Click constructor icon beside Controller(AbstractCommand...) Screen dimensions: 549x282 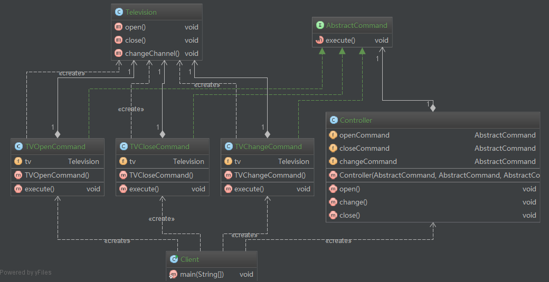[333, 175]
